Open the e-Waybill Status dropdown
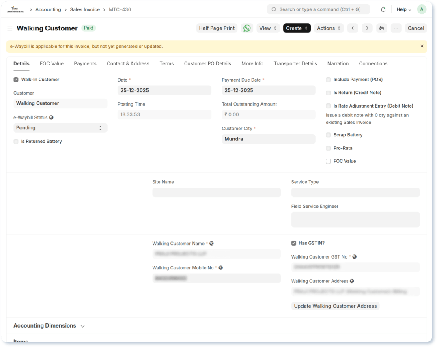The height and width of the screenshot is (347, 437). click(60, 127)
